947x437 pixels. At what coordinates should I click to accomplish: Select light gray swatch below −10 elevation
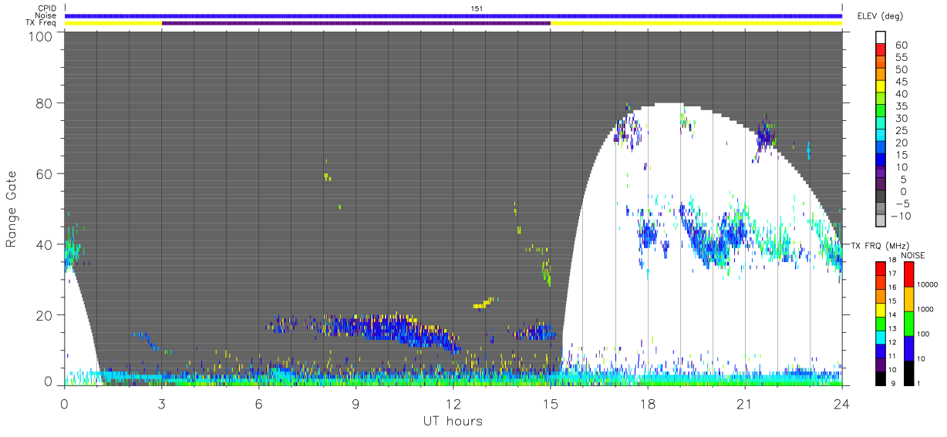881,222
